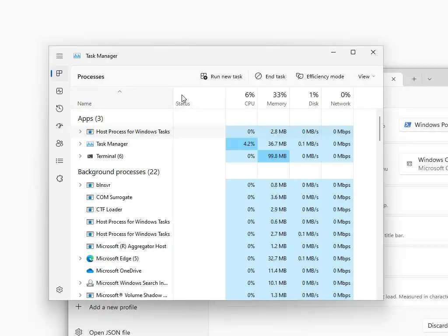
Task: Click the COM Surrogate process icon
Action: tap(90, 197)
